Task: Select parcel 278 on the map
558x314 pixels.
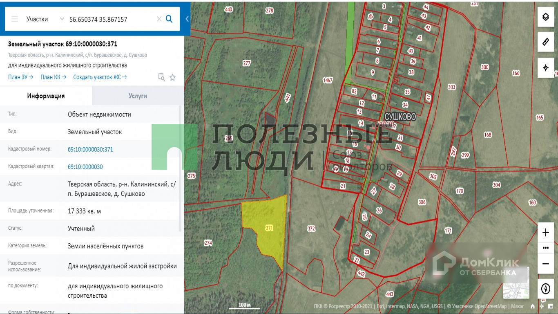Action: click(x=269, y=11)
